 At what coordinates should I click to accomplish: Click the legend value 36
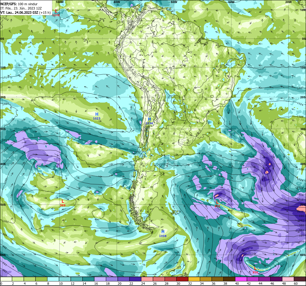click(x=214, y=284)
